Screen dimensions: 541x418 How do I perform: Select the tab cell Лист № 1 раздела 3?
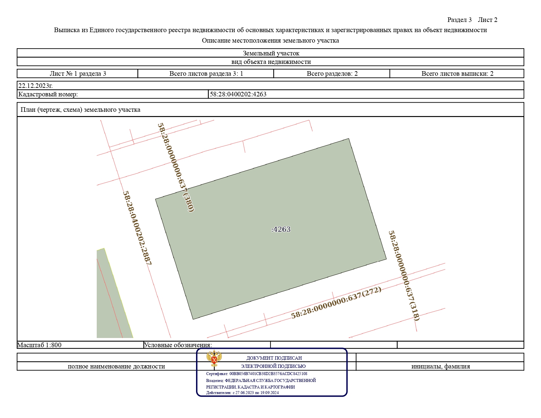pyautogui.click(x=77, y=74)
